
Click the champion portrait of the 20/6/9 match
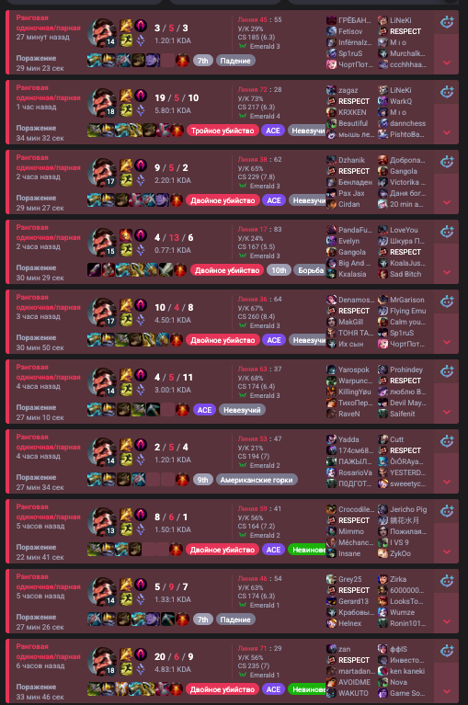coord(103,662)
